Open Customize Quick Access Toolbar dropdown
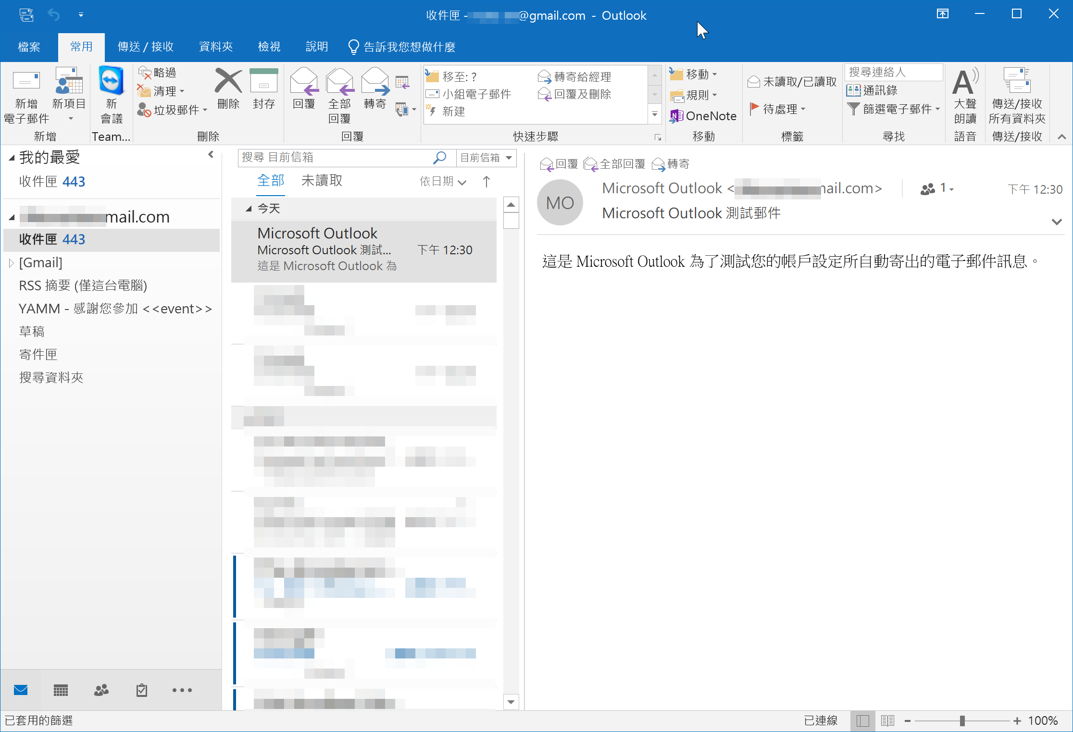Viewport: 1073px width, 732px height. click(x=81, y=15)
